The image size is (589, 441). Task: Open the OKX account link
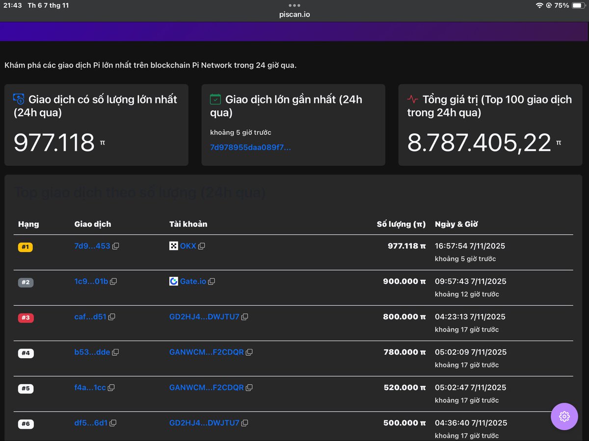[x=188, y=246]
